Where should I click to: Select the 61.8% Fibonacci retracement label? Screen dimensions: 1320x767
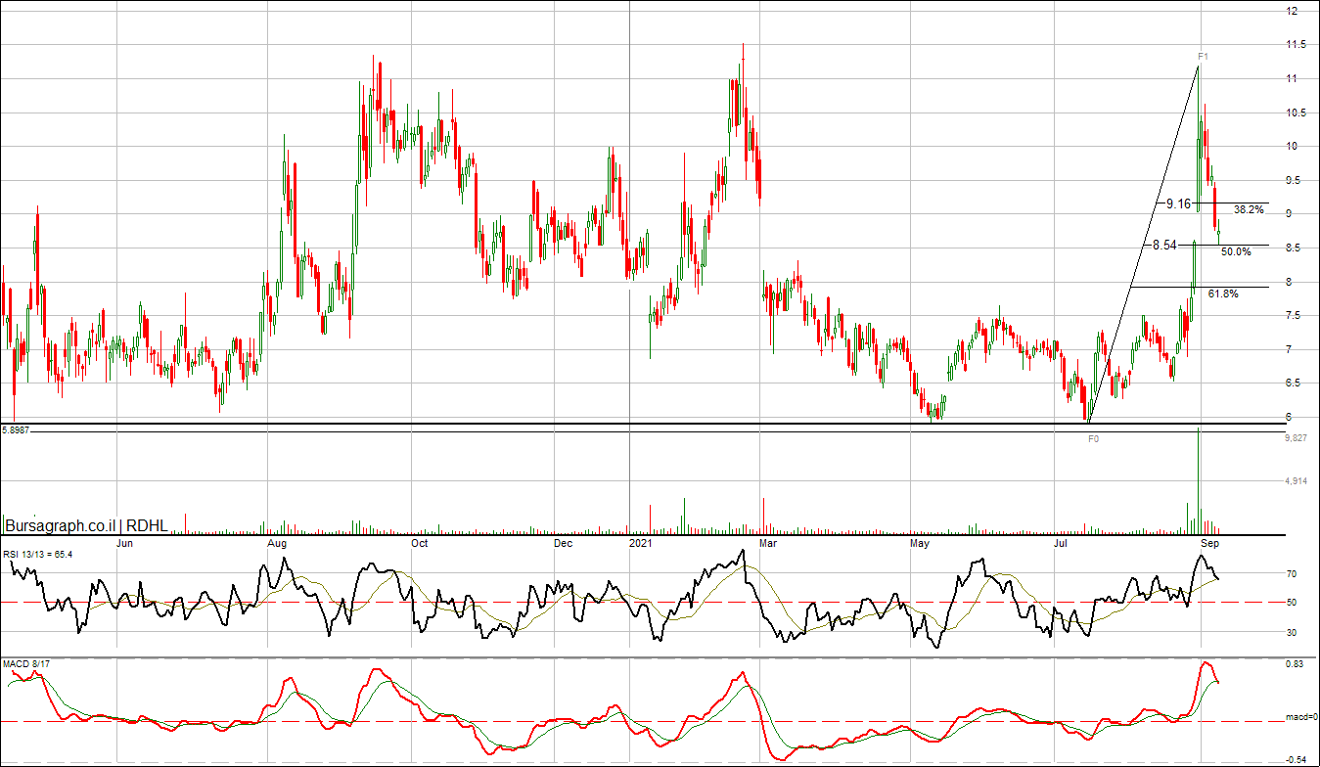pyautogui.click(x=1223, y=293)
